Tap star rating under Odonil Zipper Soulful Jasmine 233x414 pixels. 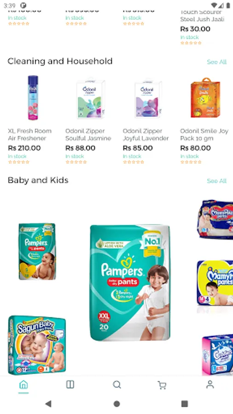click(76, 162)
